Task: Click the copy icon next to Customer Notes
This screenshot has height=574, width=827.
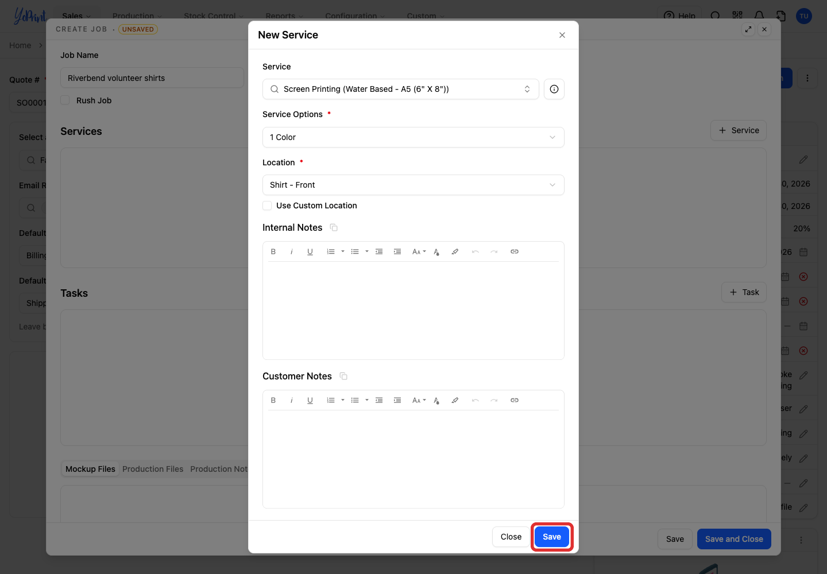Action: [343, 377]
